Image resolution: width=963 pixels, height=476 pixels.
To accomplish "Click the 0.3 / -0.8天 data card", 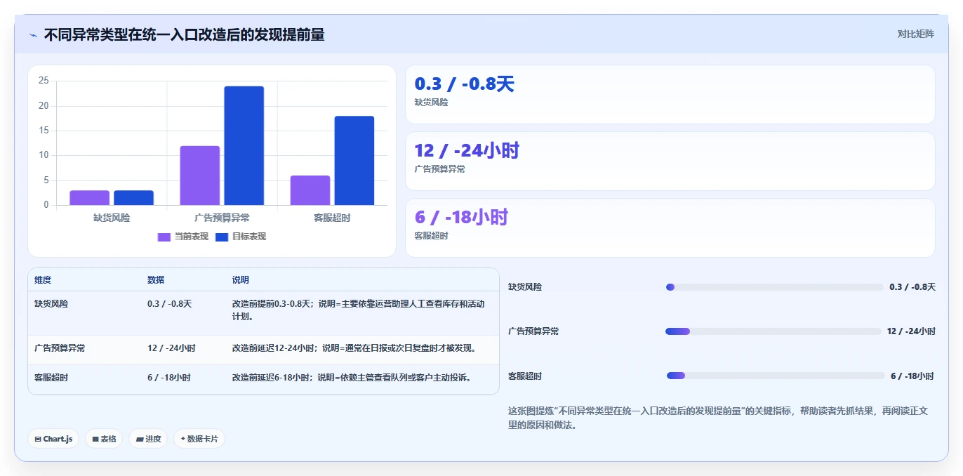I will point(670,94).
